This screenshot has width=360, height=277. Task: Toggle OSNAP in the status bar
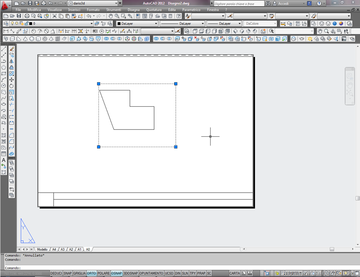[117, 273]
